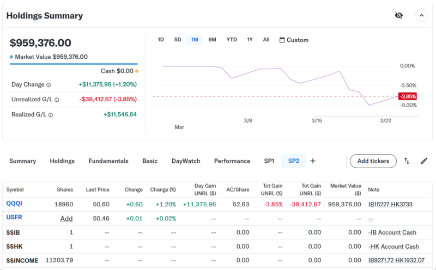Click the market value progress bar
This screenshot has width=436, height=270.
[x=74, y=64]
